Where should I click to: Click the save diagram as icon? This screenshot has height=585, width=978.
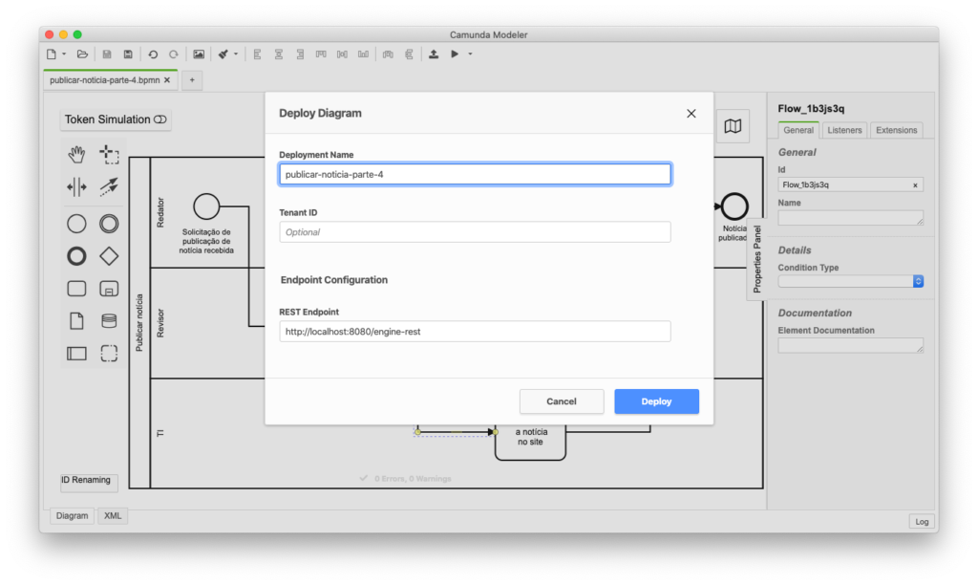pyautogui.click(x=128, y=54)
